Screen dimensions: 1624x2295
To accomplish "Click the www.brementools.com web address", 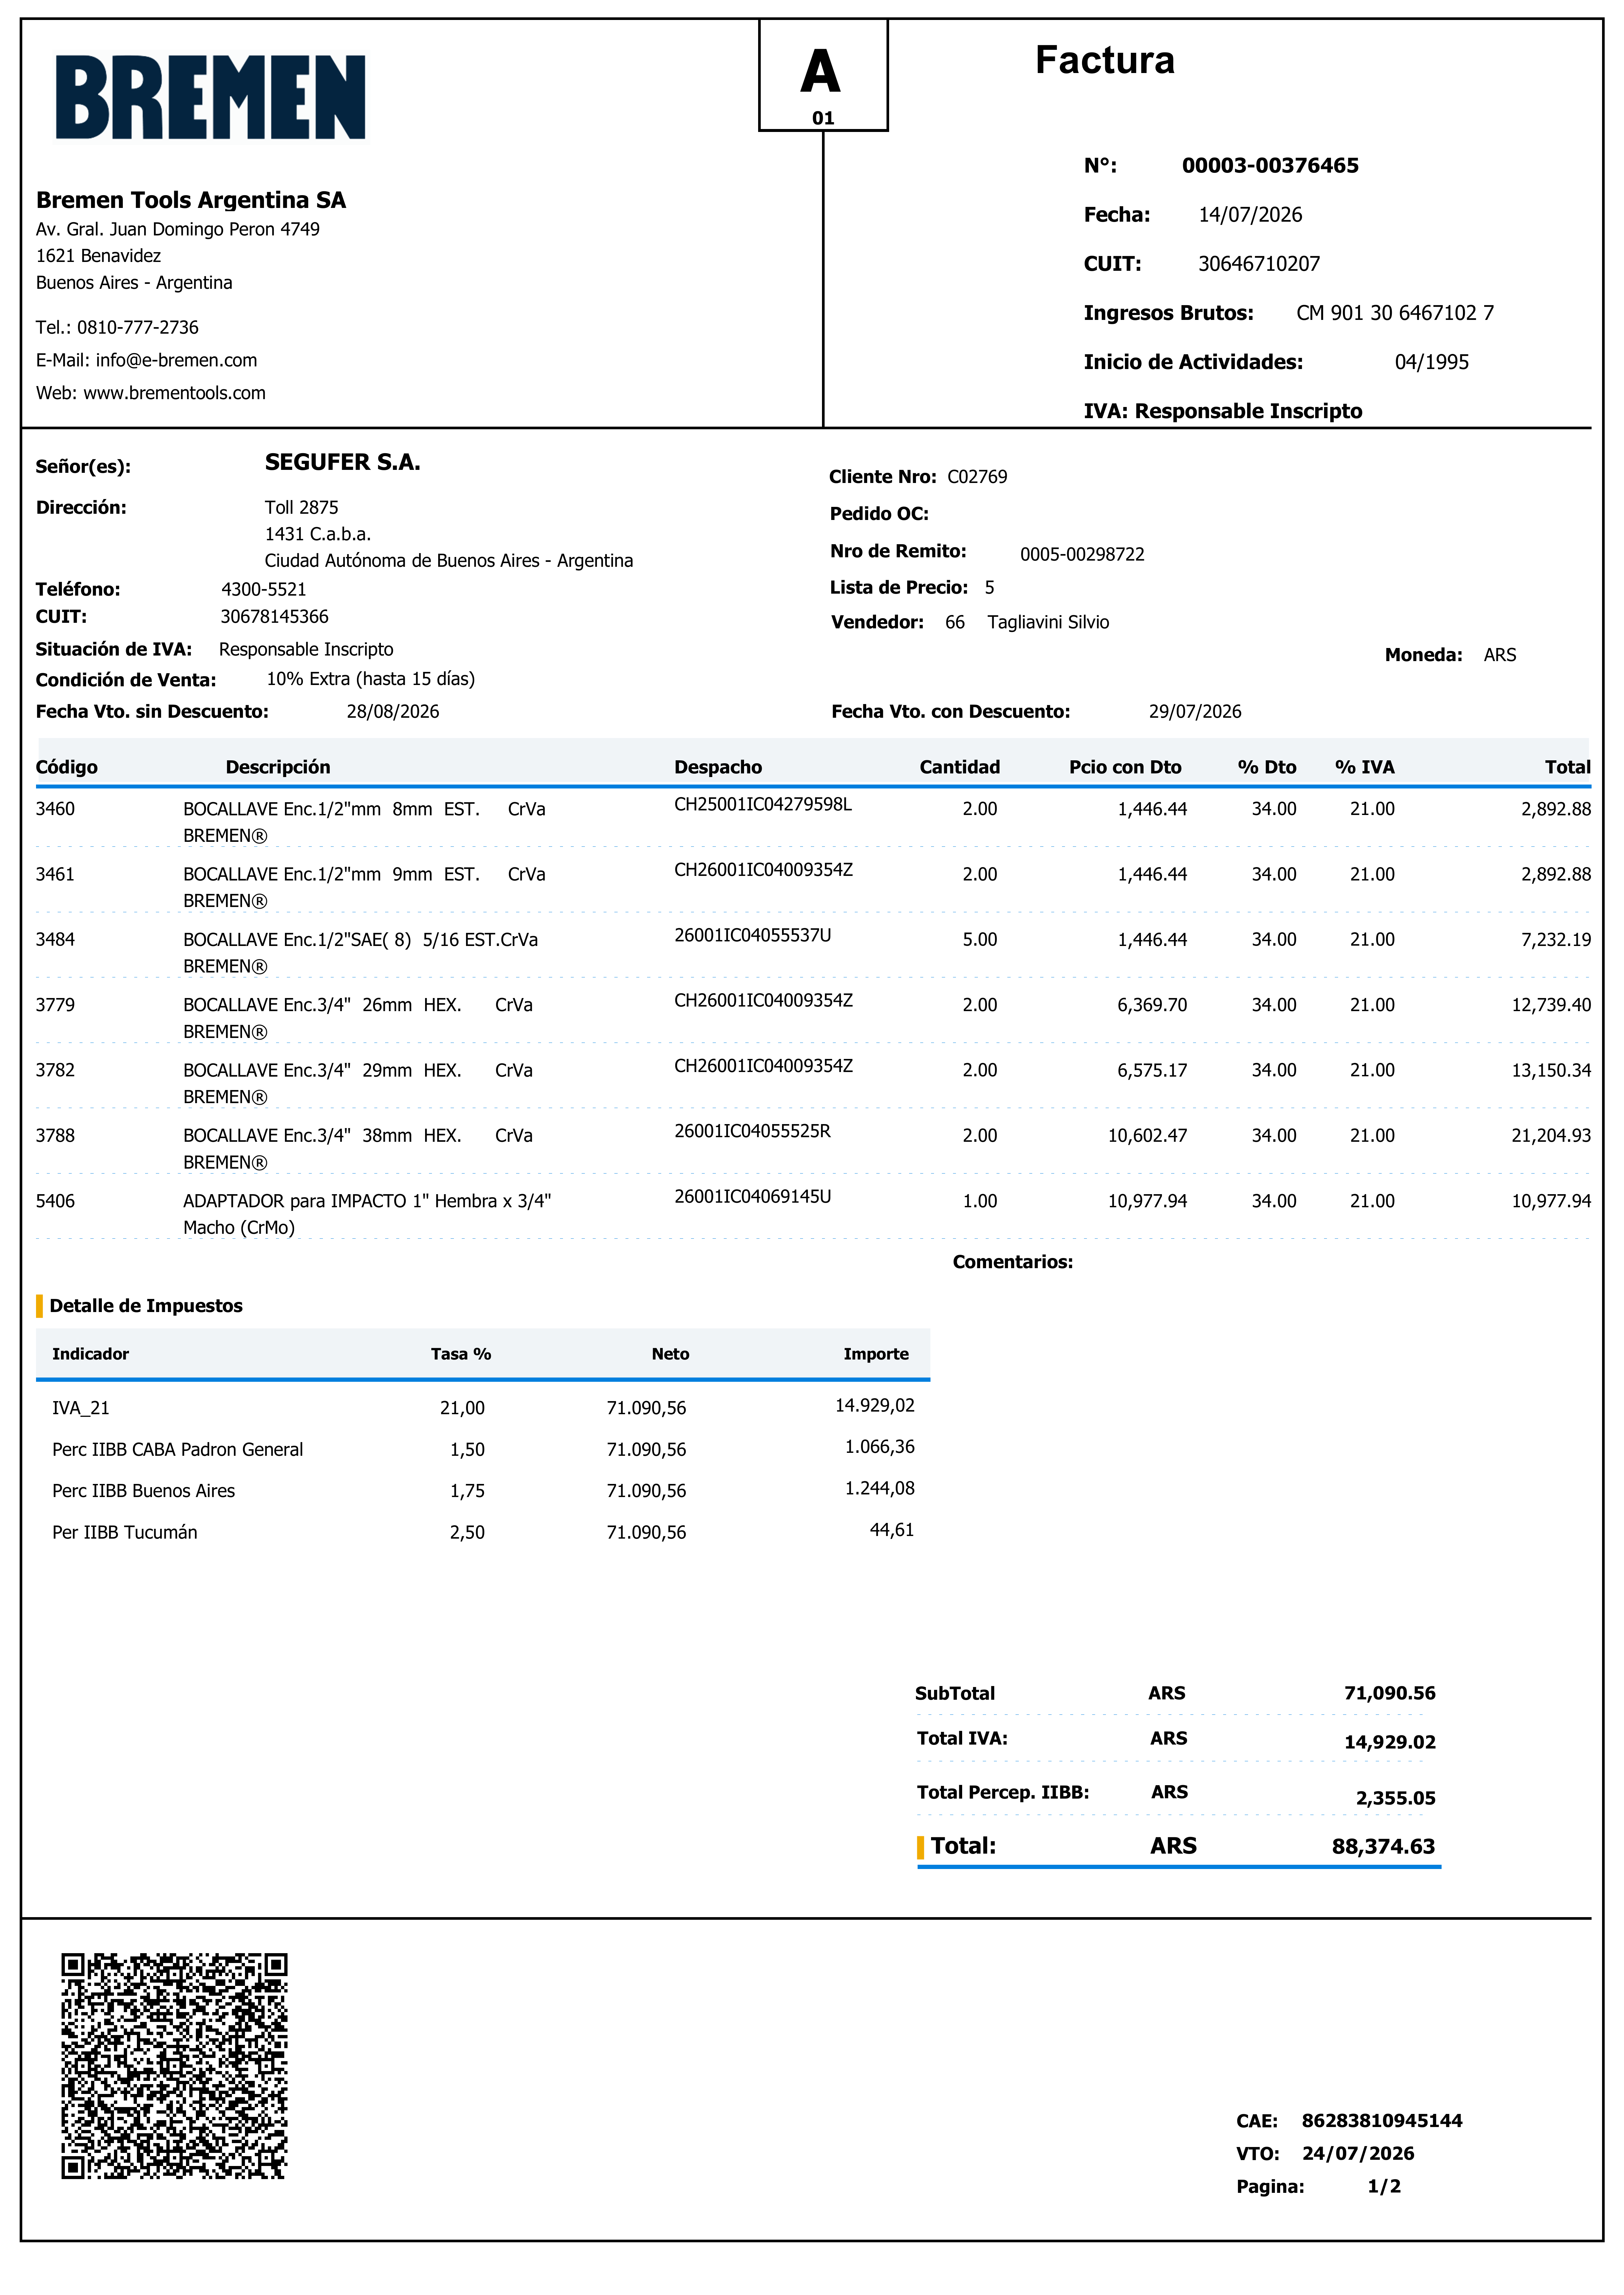I will 174,393.
